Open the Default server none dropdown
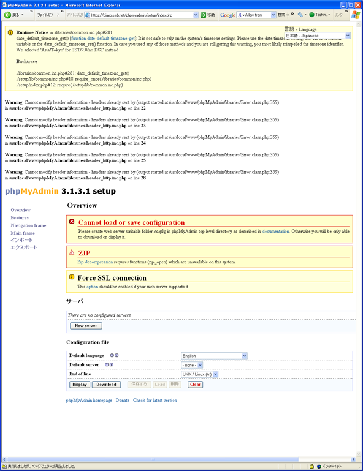Screen dimensions: 363x471 (x=192, y=365)
